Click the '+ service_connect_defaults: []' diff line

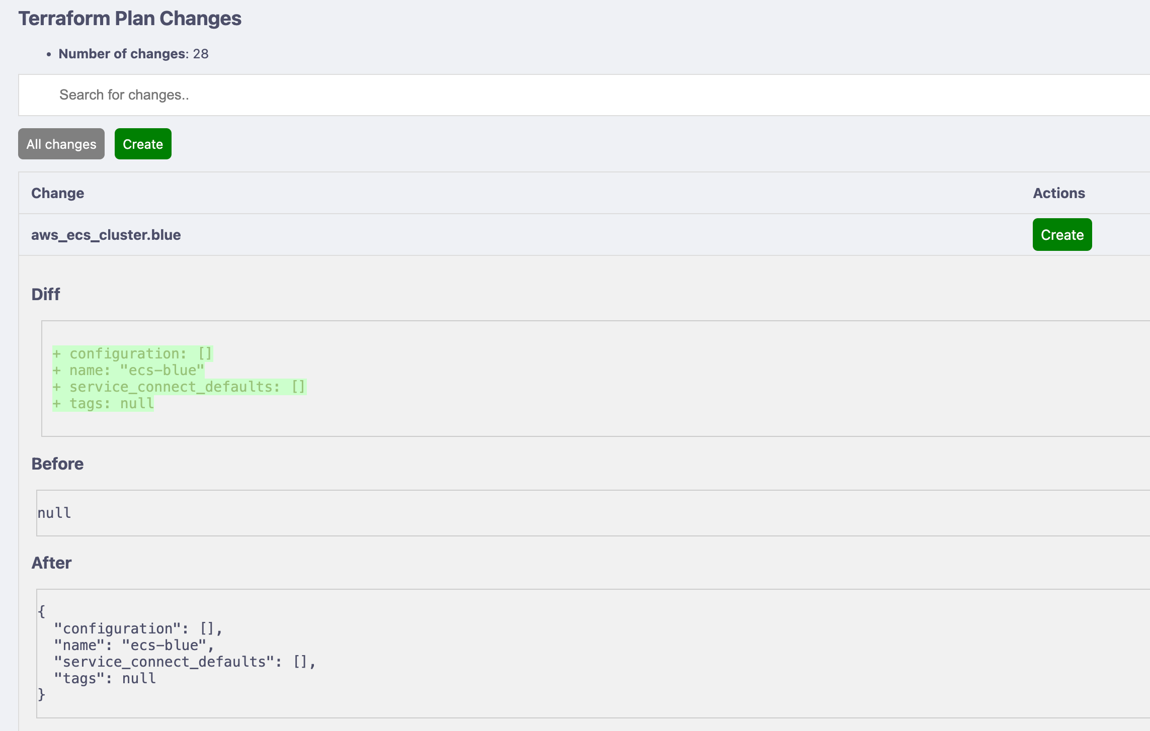(x=179, y=387)
